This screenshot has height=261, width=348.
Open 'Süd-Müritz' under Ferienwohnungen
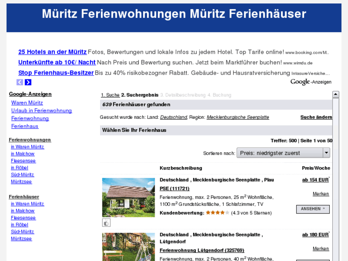(x=22, y=175)
